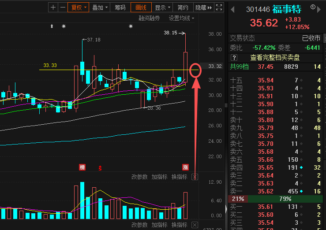This screenshot has width=326, height=230.
Task: Select 卖一 row at 35.62
Action: tap(275, 191)
